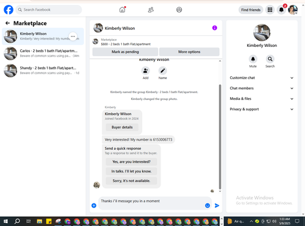Open the purple conversation info icon
305x226 pixels.
click(215, 28)
